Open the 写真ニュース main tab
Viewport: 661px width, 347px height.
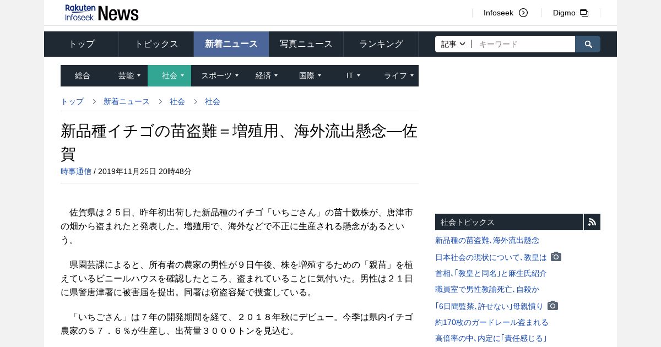[x=306, y=44]
